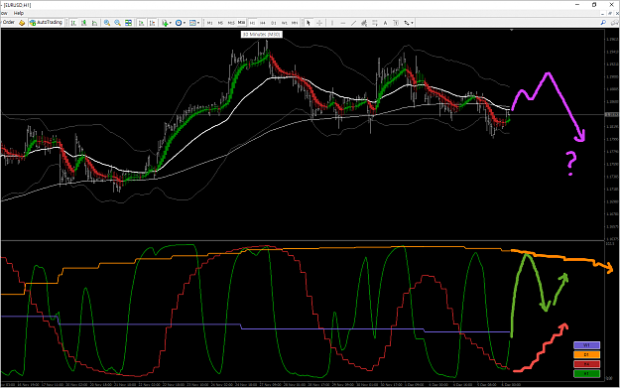Click the New Order button
The height and width of the screenshot is (388, 620).
click(8, 23)
